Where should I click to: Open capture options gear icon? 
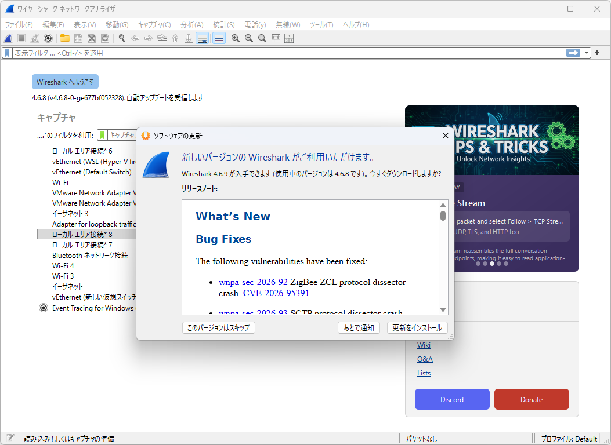pyautogui.click(x=48, y=38)
